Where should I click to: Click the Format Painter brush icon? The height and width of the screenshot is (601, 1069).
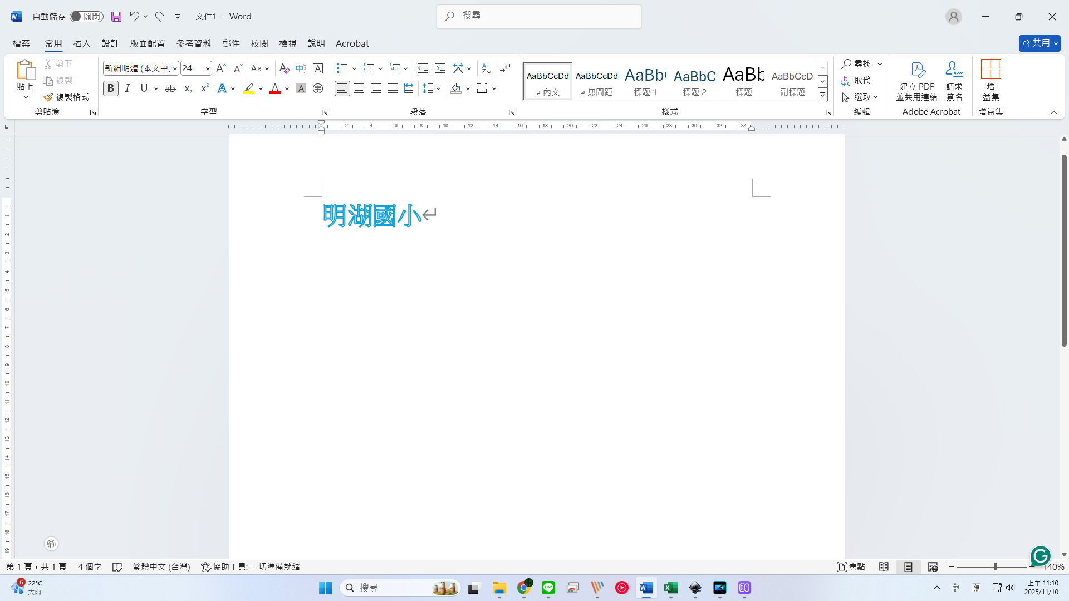pyautogui.click(x=48, y=97)
